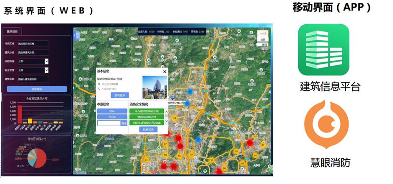Image resolution: width=393 pixels, height=184 pixels.
Task: Click the tall red 贵阳市 bar
Action: [20, 114]
